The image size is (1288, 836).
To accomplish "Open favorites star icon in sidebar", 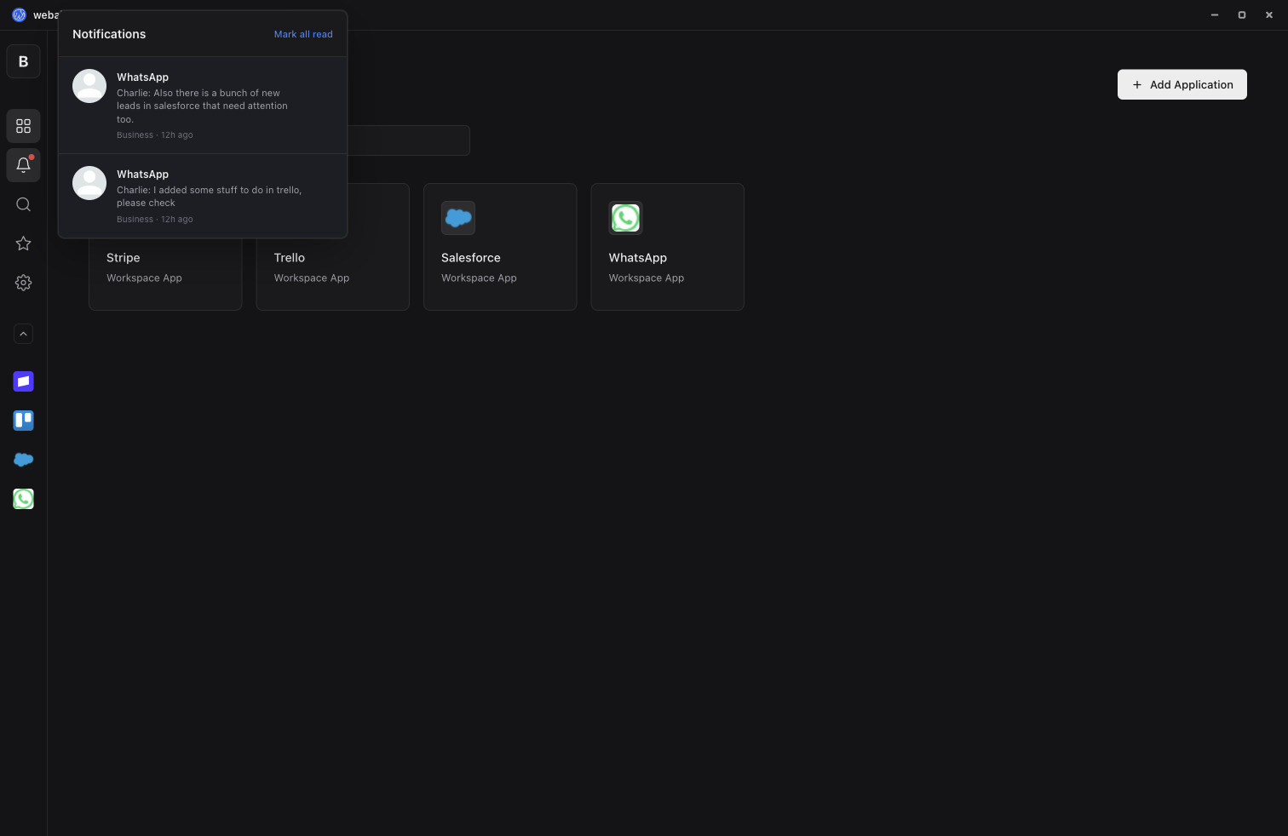I will [x=23, y=243].
